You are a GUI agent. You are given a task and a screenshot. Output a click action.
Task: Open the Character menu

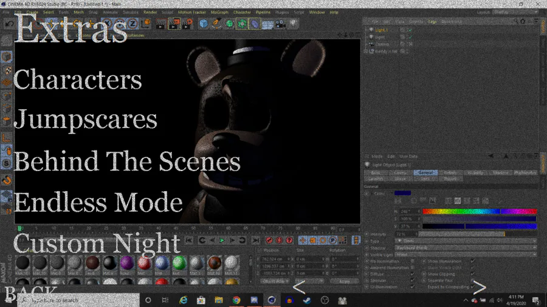pyautogui.click(x=242, y=12)
